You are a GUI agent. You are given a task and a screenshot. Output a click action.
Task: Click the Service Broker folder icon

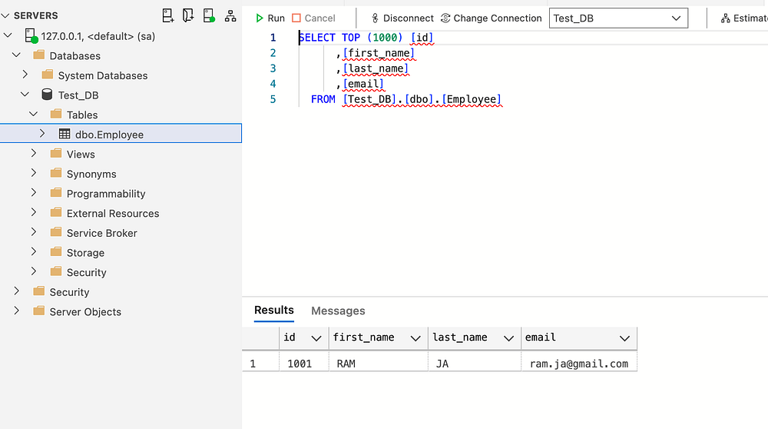[x=56, y=232]
